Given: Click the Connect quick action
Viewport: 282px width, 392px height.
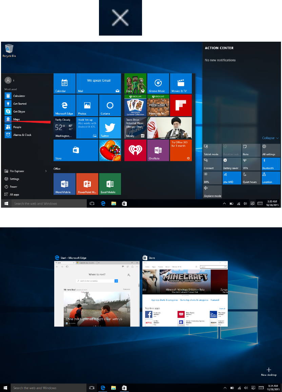Looking at the screenshot, I should [x=213, y=164].
